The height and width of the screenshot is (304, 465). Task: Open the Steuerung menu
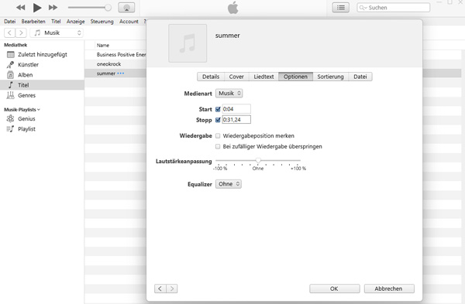click(102, 22)
